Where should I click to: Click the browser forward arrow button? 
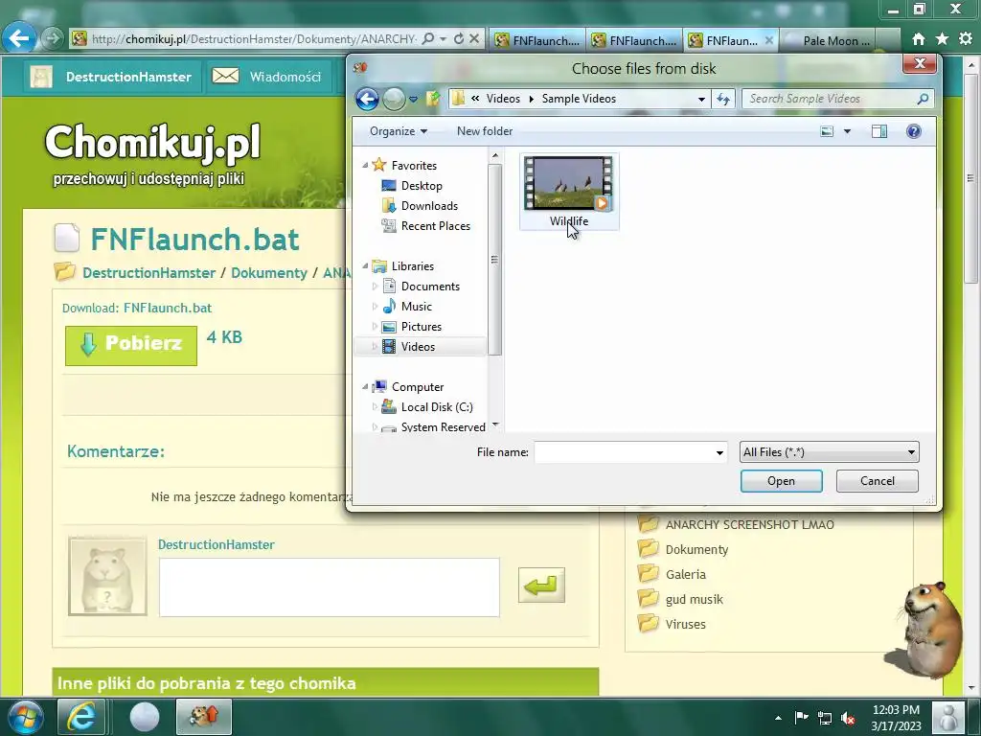pos(53,38)
